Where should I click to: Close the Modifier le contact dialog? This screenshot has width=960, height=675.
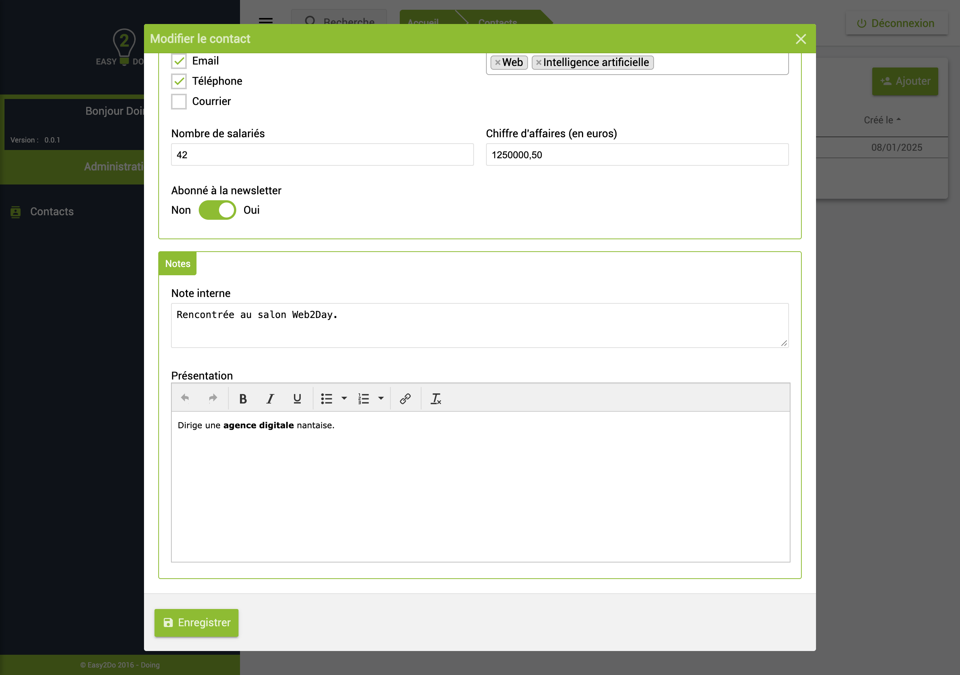pos(801,39)
